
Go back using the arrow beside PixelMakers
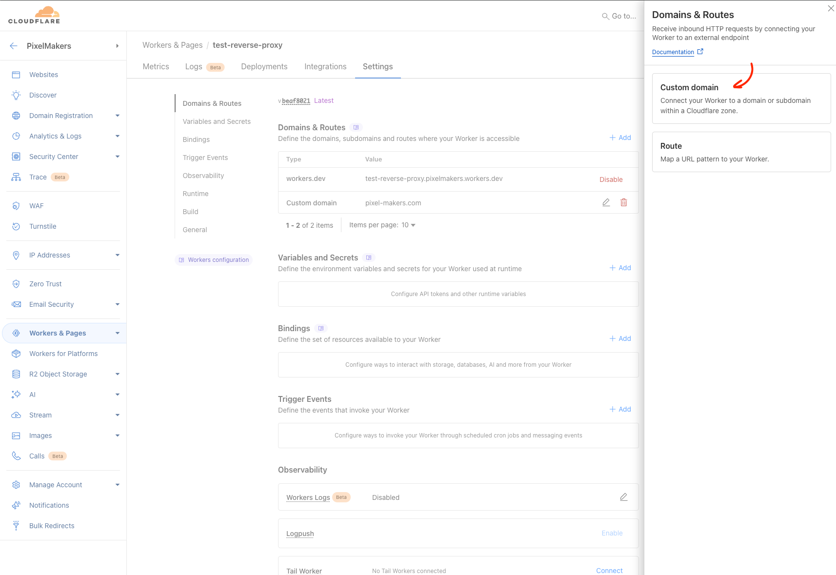coord(14,46)
